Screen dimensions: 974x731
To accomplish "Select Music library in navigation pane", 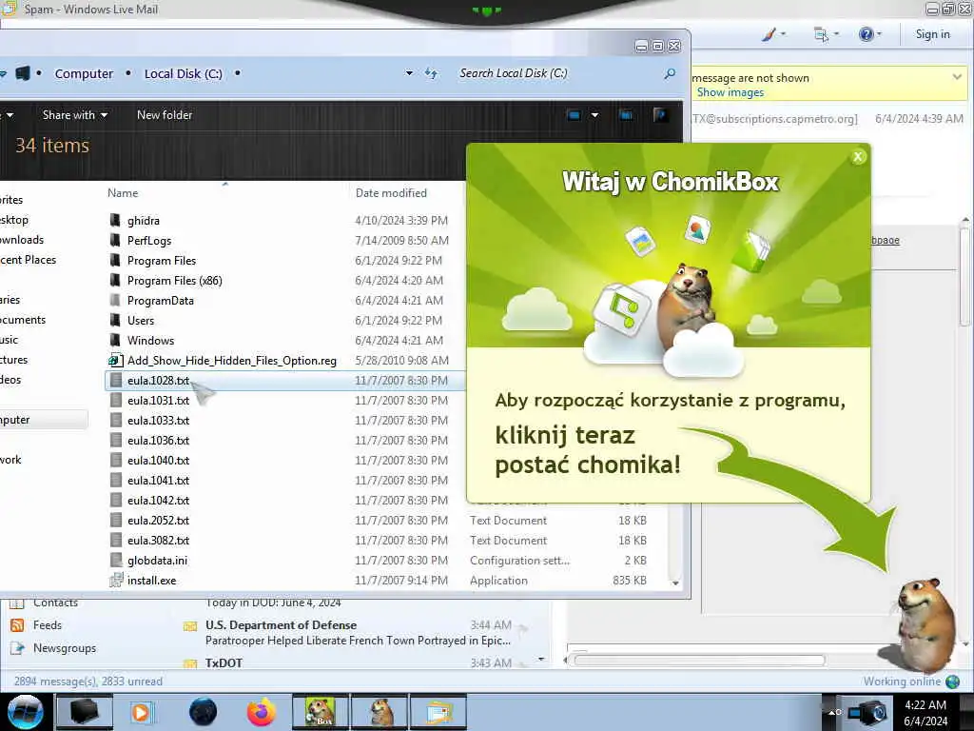I will (10, 340).
